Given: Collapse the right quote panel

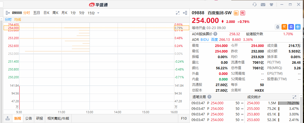Looking at the screenshot, I should tap(185, 13).
